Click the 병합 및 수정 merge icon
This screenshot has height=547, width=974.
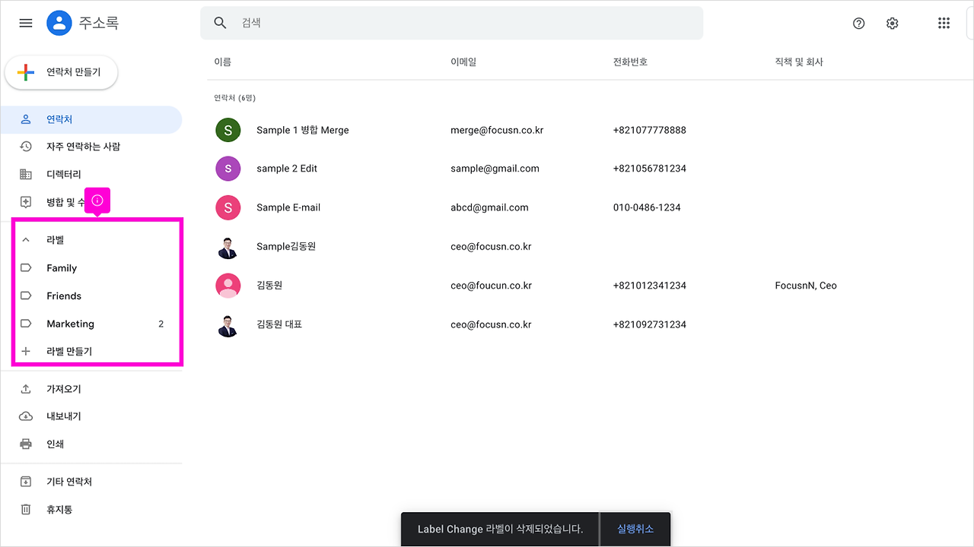[25, 201]
